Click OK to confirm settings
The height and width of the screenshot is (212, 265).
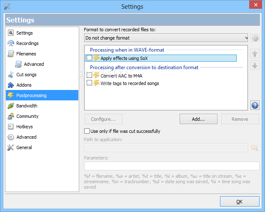[x=240, y=202]
